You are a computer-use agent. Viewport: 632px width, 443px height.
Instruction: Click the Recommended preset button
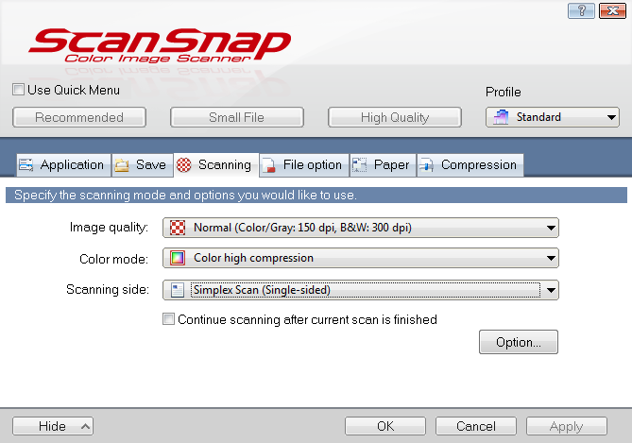(79, 117)
